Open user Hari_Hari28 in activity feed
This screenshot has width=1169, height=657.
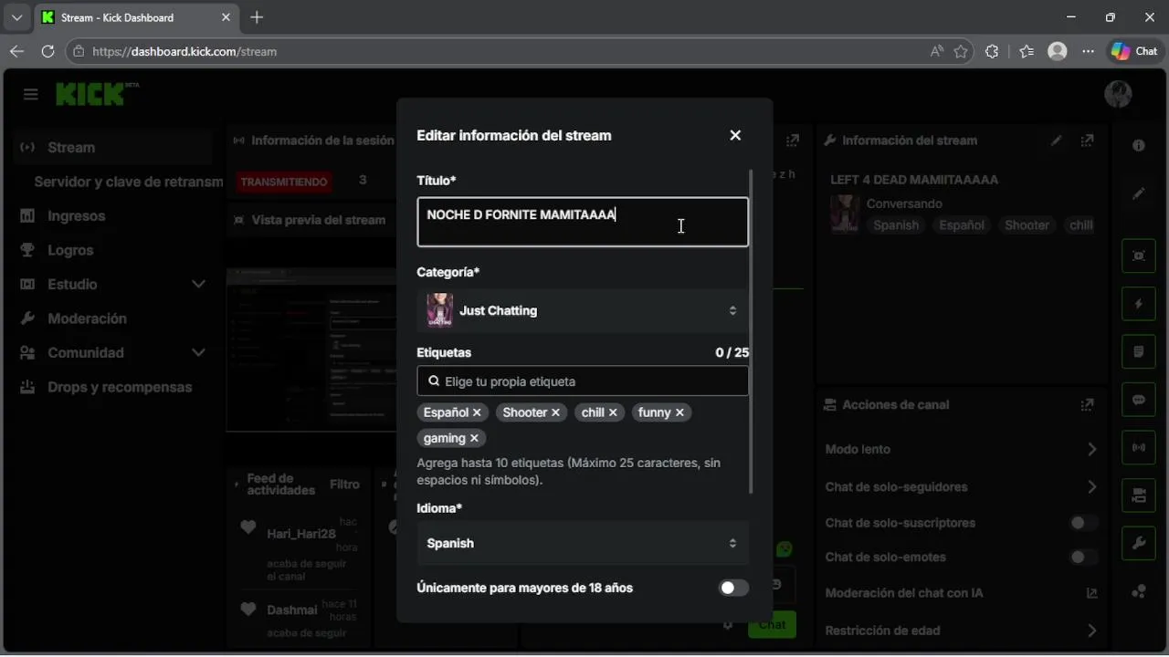click(x=301, y=534)
